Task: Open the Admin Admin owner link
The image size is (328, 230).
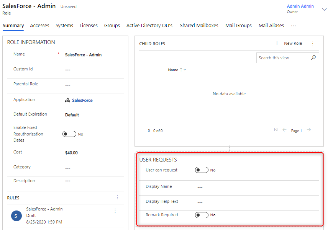Action: 300,6
